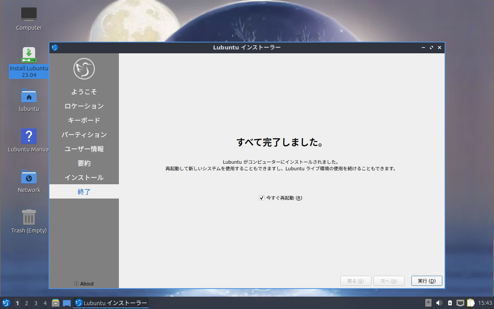Open the volume control tray icon
The width and height of the screenshot is (494, 309).
[x=439, y=303]
